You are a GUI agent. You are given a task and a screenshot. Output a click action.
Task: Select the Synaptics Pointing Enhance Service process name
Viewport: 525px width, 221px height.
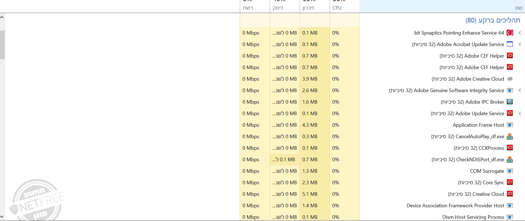click(459, 33)
